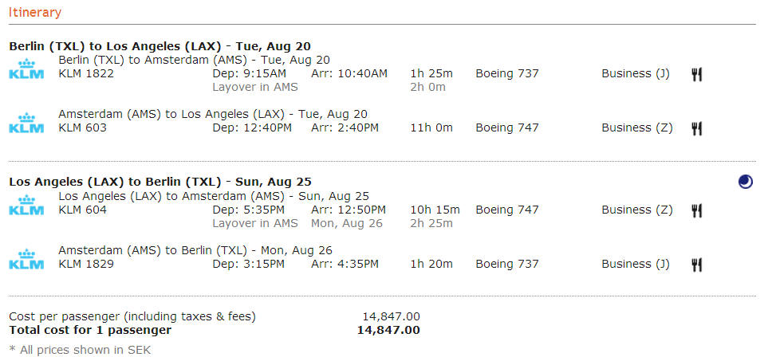Click the meal icon for flight KLM 603
768x357 pixels.
pos(696,128)
